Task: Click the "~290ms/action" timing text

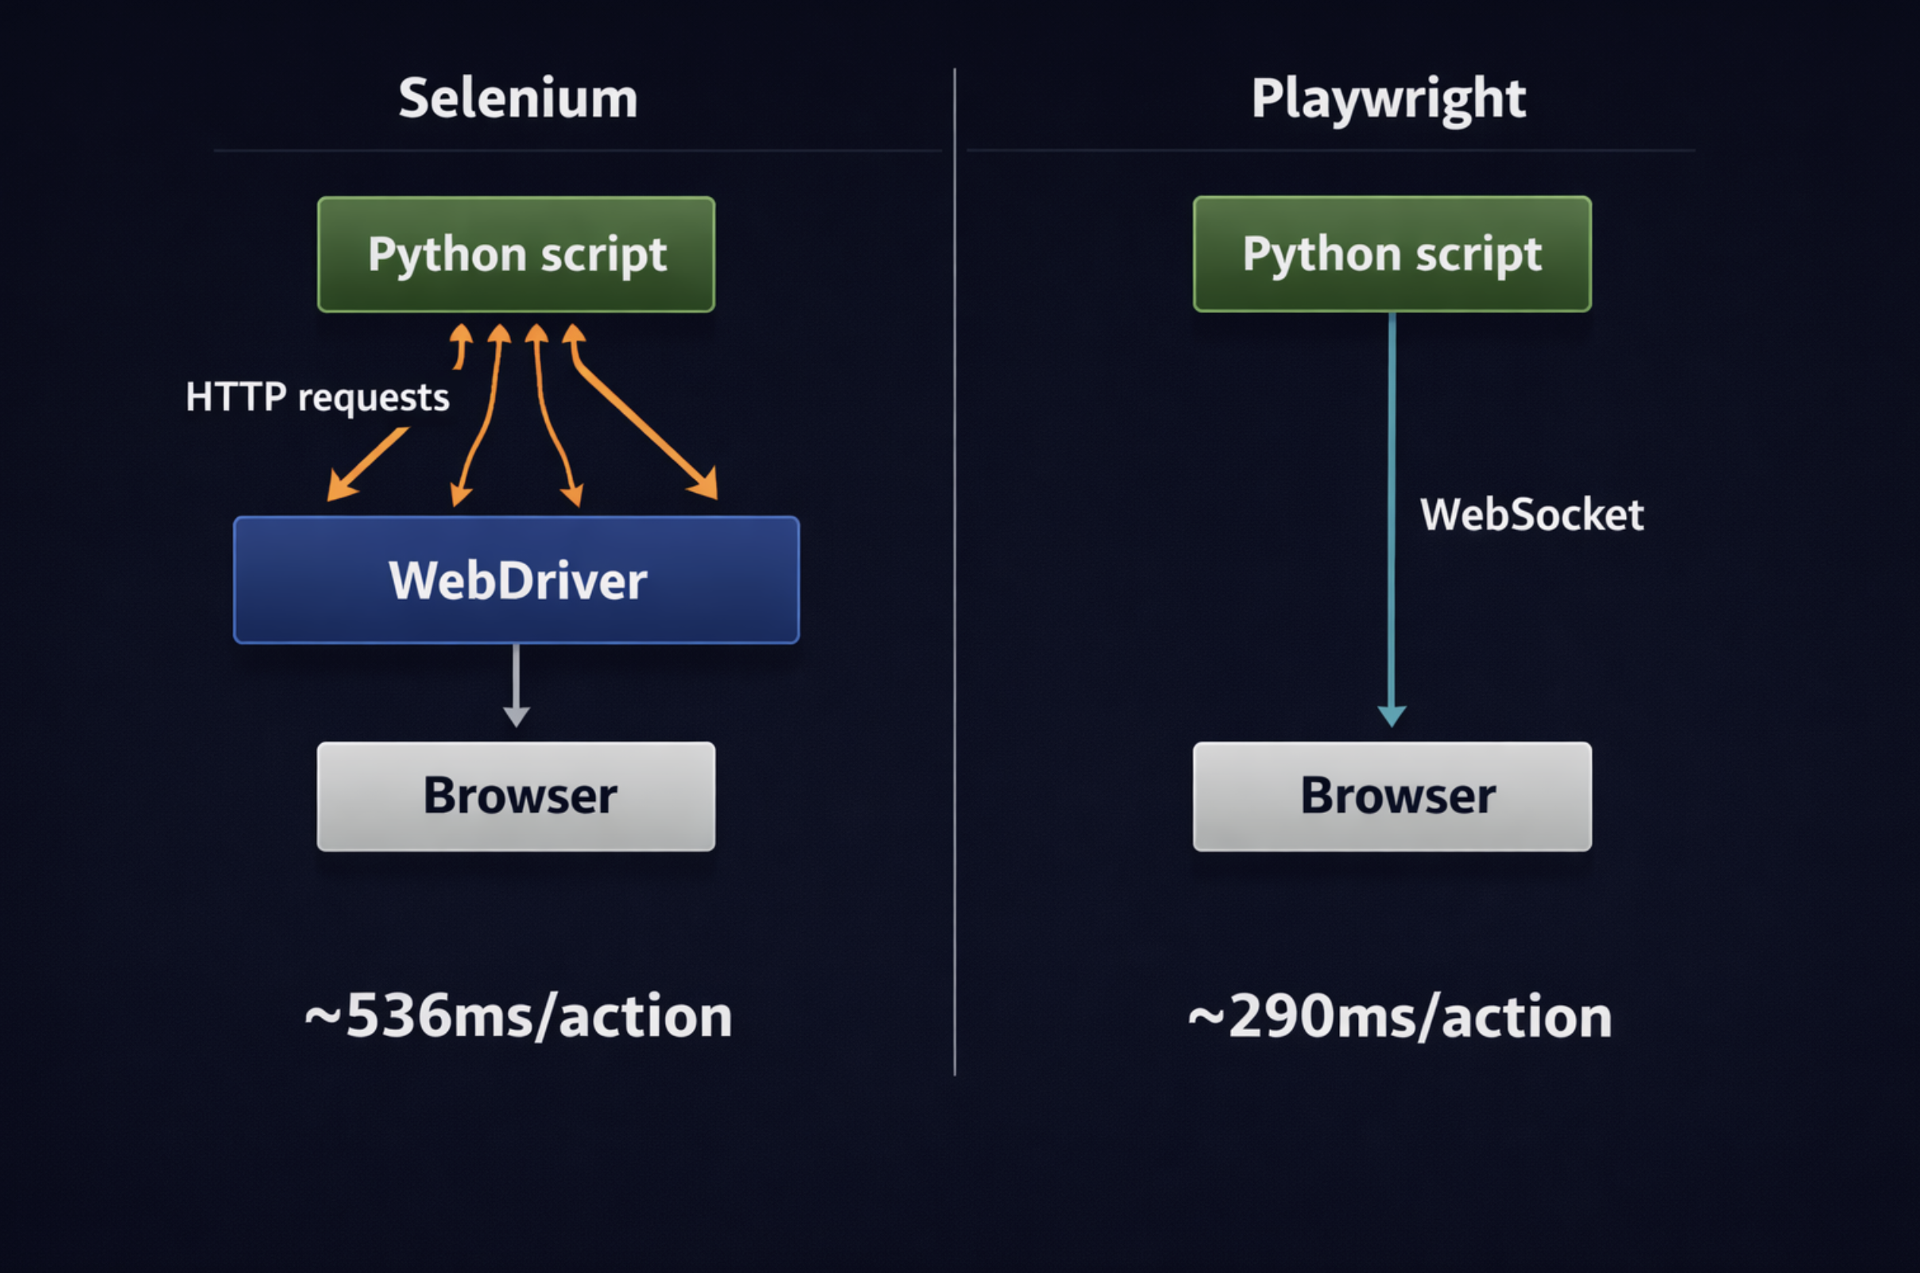Action: (x=1399, y=1016)
